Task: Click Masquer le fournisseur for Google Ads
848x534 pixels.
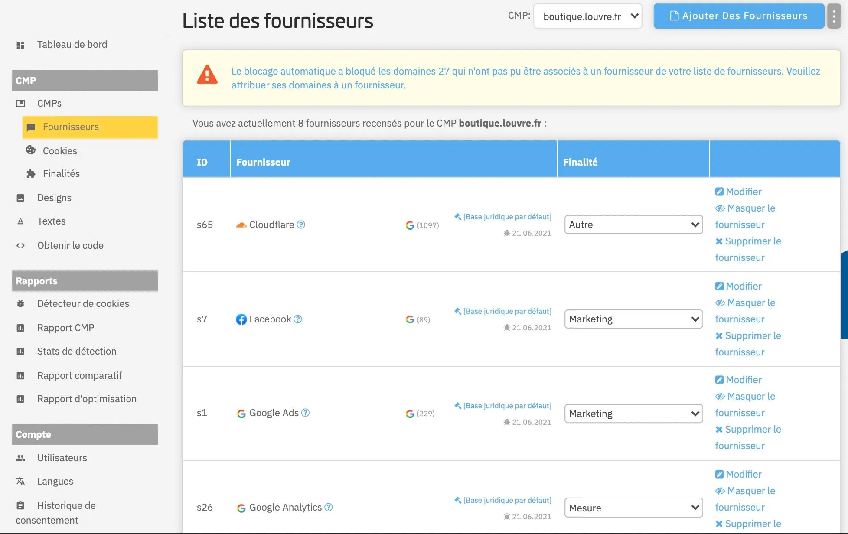Action: click(x=745, y=404)
